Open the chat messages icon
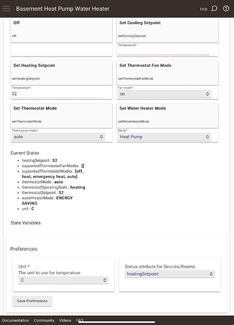 [x=214, y=8]
